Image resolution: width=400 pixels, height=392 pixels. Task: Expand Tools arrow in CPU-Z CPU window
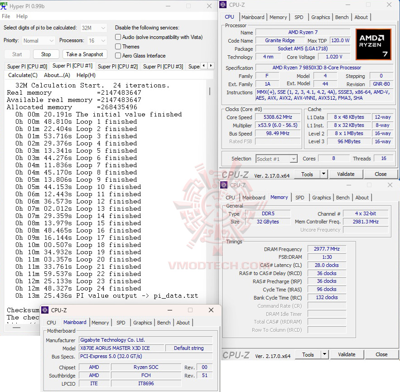323,174
